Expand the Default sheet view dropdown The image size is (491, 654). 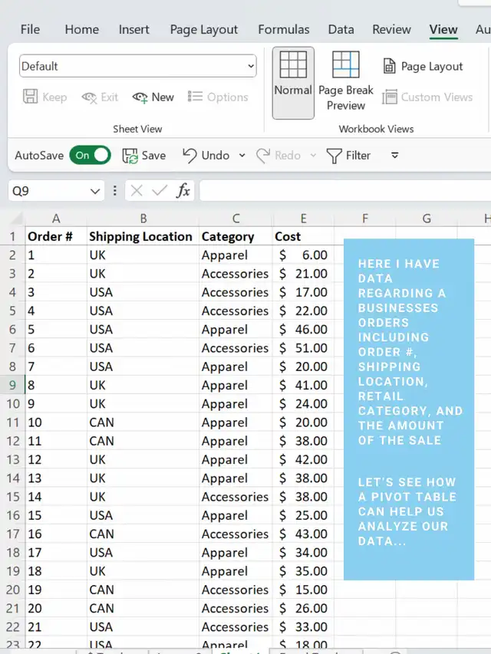(252, 67)
